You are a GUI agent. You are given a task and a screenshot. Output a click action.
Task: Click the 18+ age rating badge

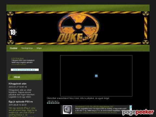tap(13, 32)
